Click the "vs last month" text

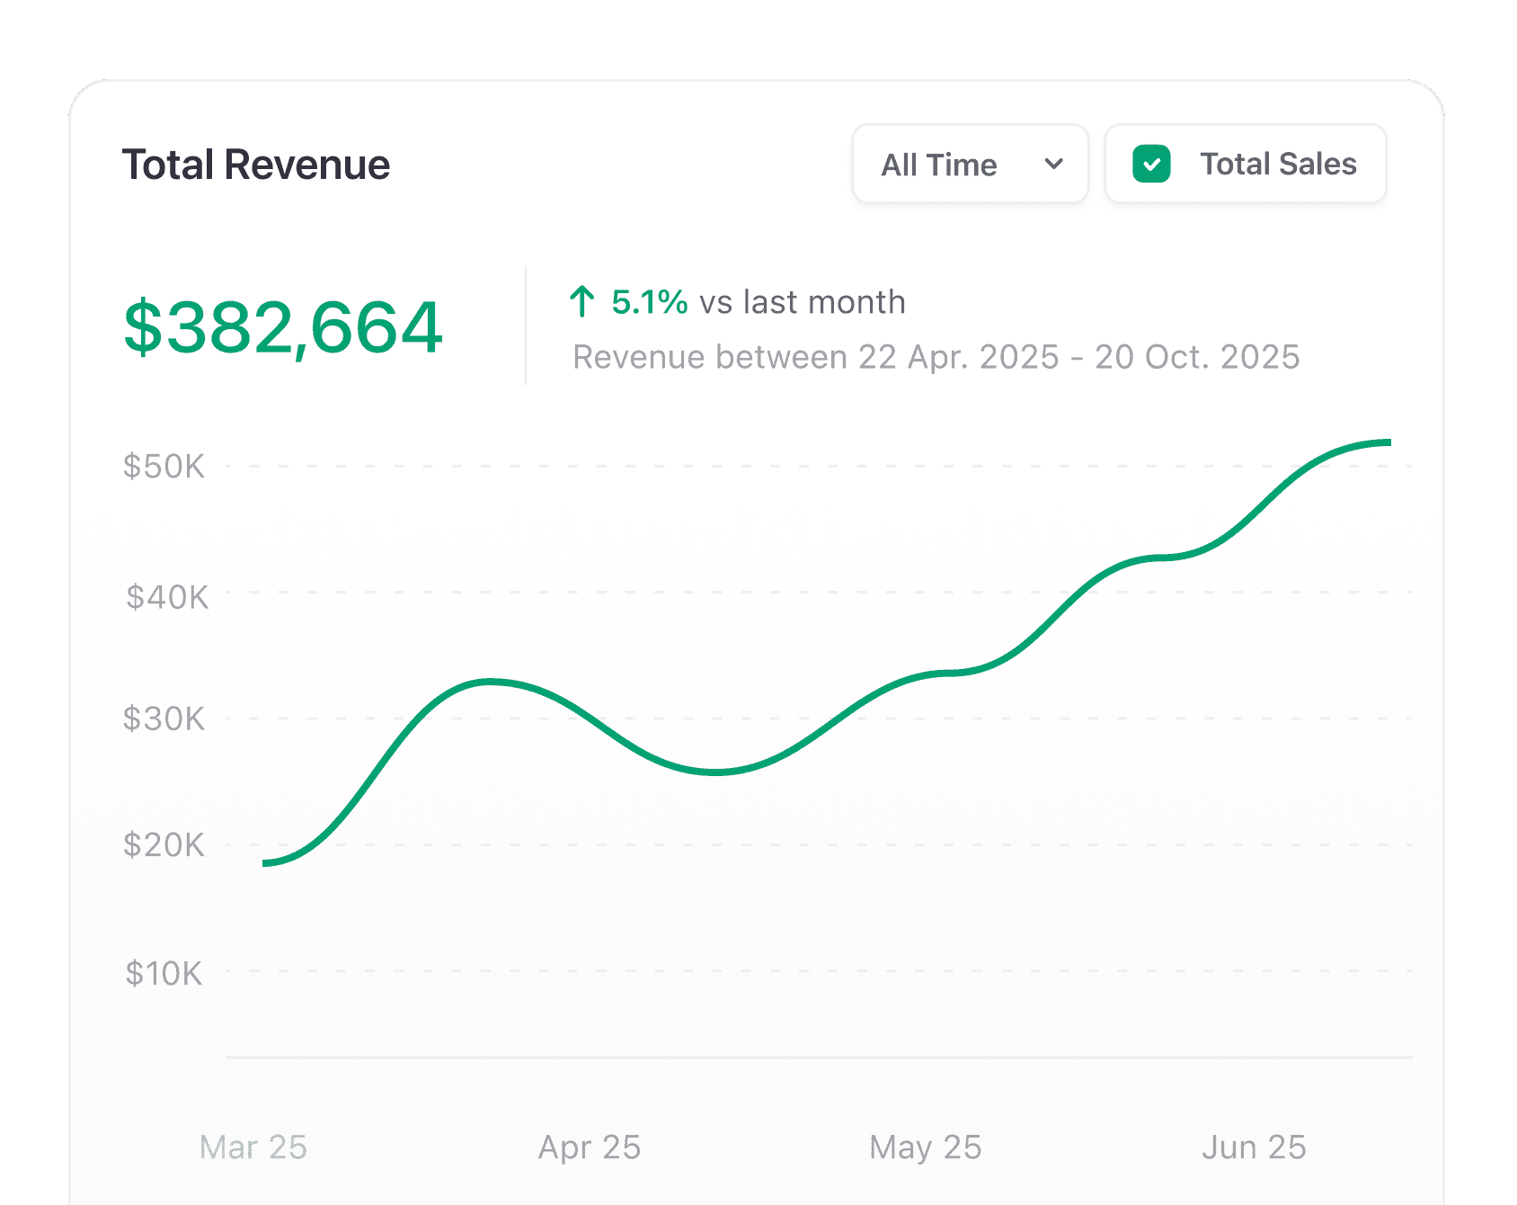tap(803, 302)
